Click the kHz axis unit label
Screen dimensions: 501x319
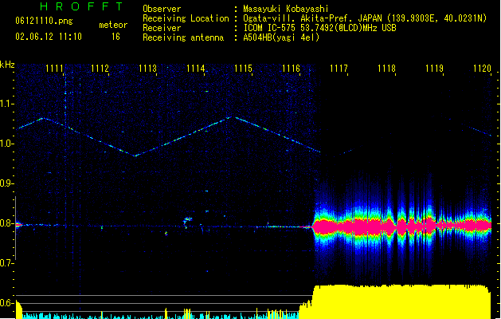7,65
